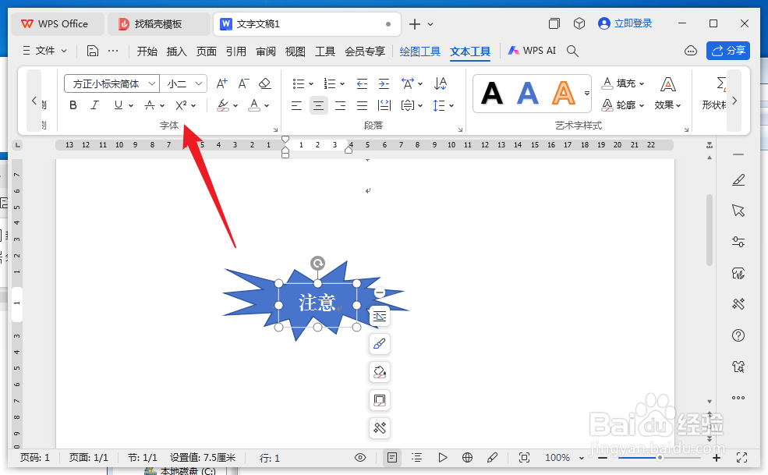
Task: Click format painter brush floating button
Action: [379, 344]
